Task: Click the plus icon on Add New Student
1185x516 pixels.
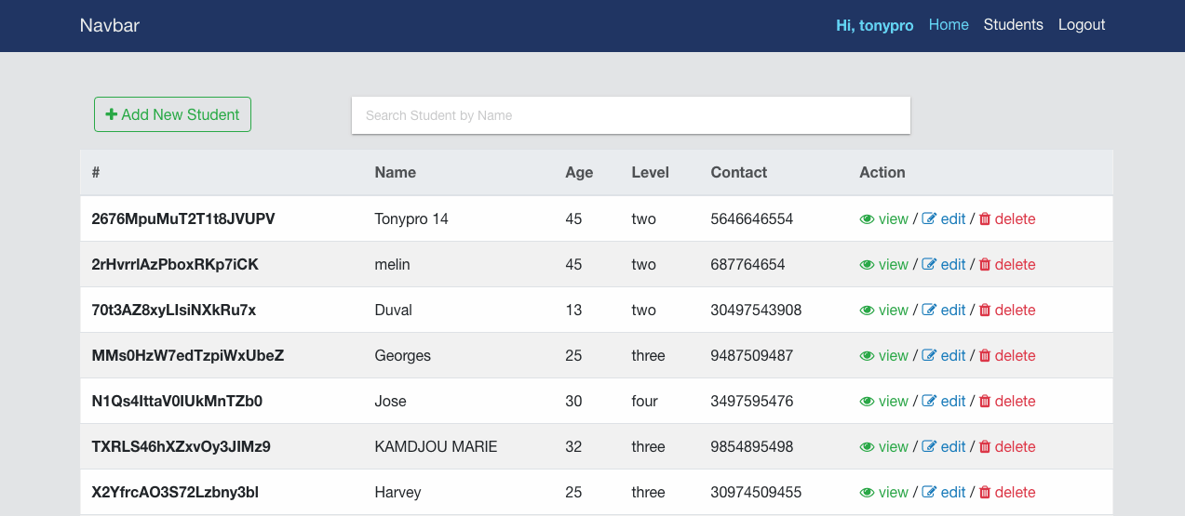Action: tap(112, 114)
